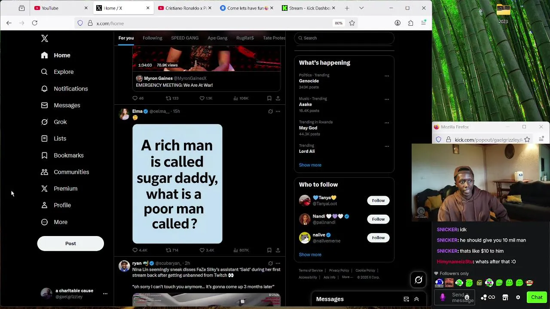The image size is (550, 309).
Task: Open Kick chat shop icon
Action: coord(505,297)
